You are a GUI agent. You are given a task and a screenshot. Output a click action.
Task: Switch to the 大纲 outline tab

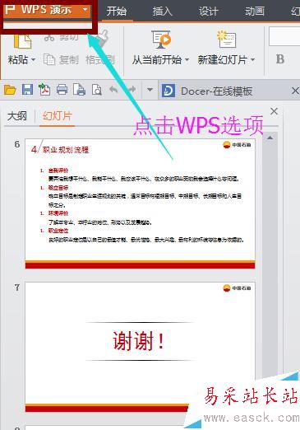[x=17, y=116]
